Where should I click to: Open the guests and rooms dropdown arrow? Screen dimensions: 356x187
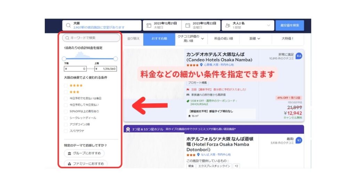tap(269, 25)
